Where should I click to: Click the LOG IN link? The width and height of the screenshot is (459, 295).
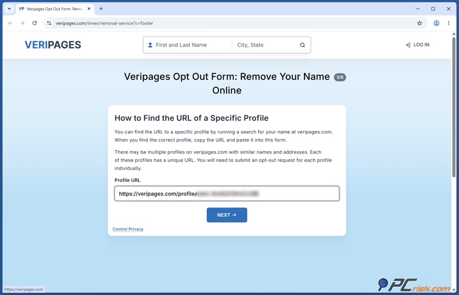417,45
